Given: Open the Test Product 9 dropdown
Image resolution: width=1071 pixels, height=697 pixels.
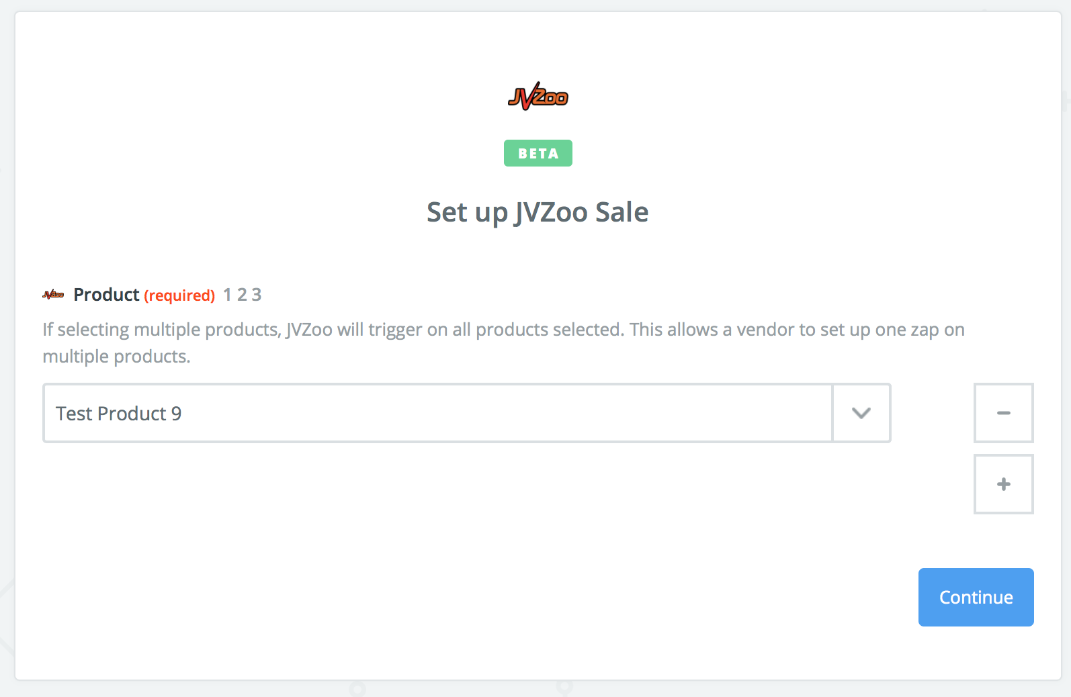Looking at the screenshot, I should (467, 413).
